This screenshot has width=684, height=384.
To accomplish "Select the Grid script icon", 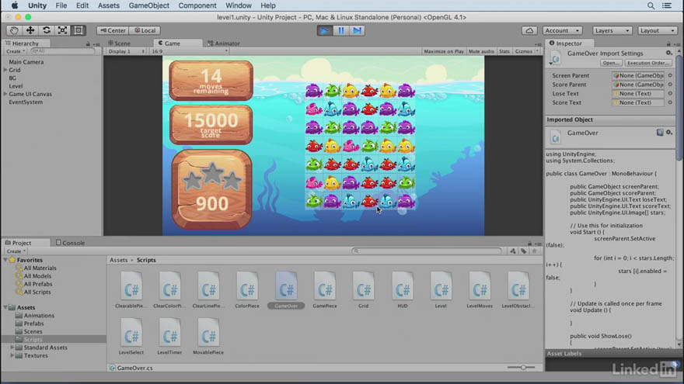I will coord(364,287).
